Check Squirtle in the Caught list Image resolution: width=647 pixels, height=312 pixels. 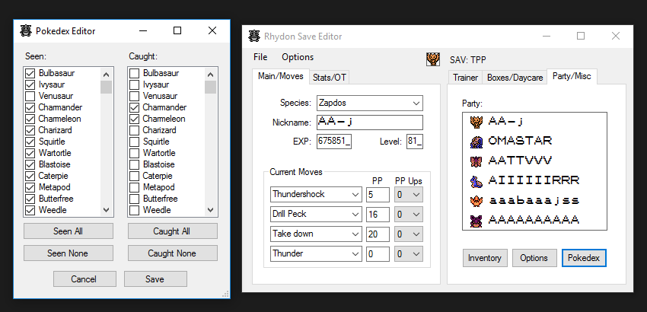point(134,142)
